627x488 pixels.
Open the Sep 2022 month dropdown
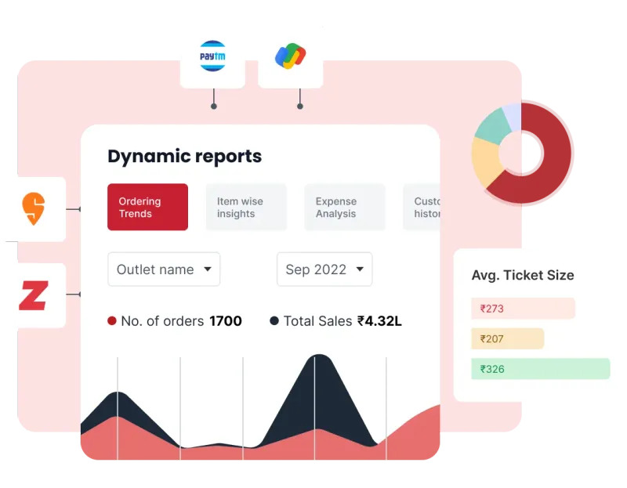click(324, 269)
